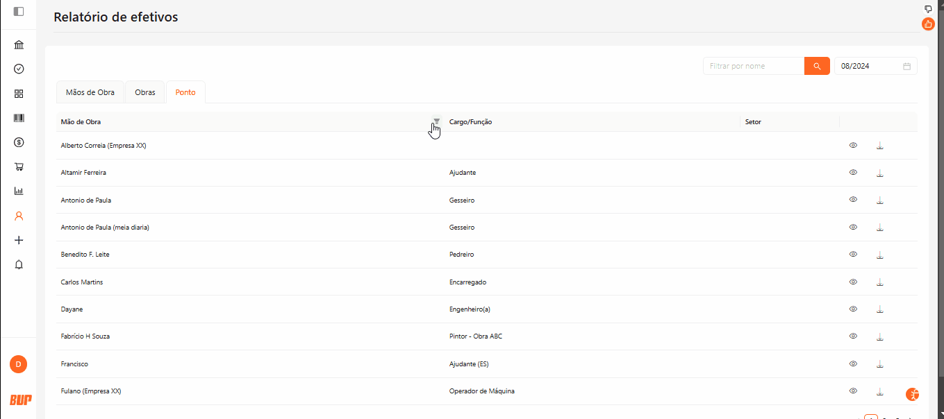Open the dollar sign finance icon

click(19, 142)
